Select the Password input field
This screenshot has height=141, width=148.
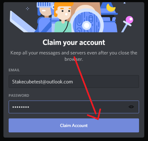pyautogui.click(x=74, y=107)
